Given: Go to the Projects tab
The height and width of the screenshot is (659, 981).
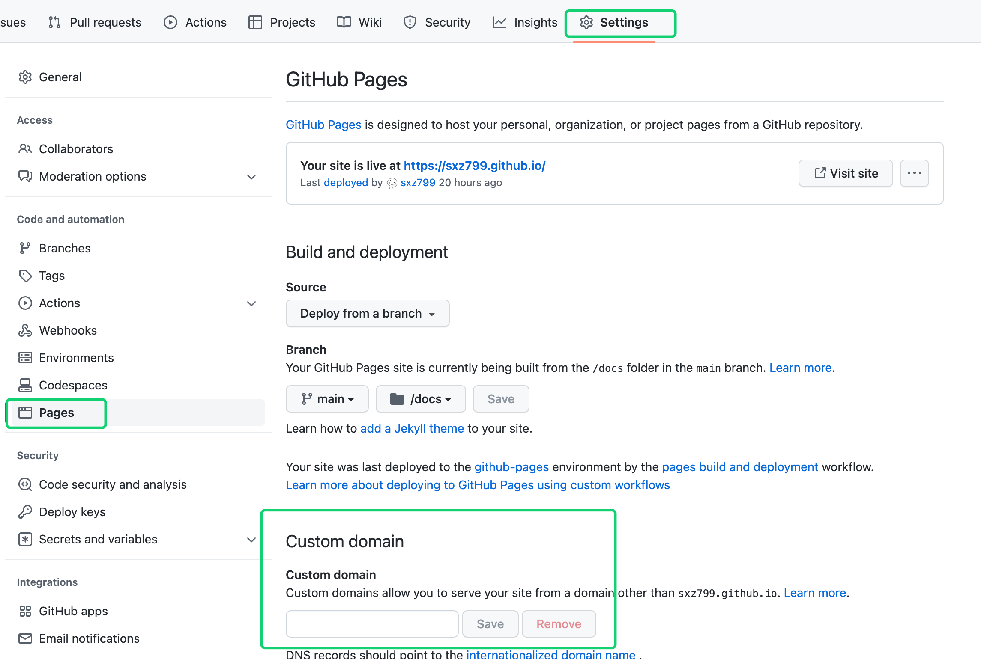Looking at the screenshot, I should pyautogui.click(x=282, y=22).
